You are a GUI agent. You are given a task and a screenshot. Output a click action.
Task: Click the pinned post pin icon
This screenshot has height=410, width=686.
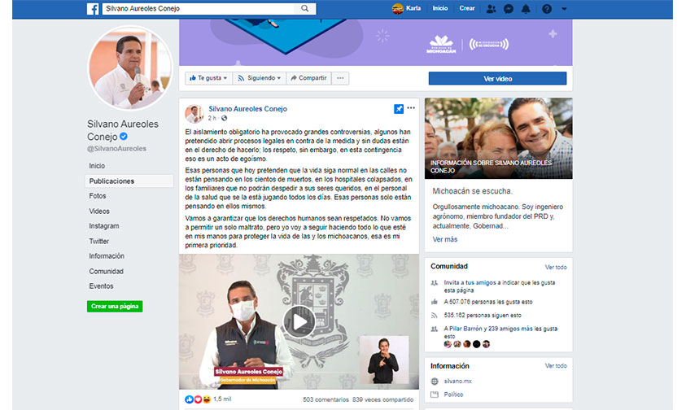(399, 108)
